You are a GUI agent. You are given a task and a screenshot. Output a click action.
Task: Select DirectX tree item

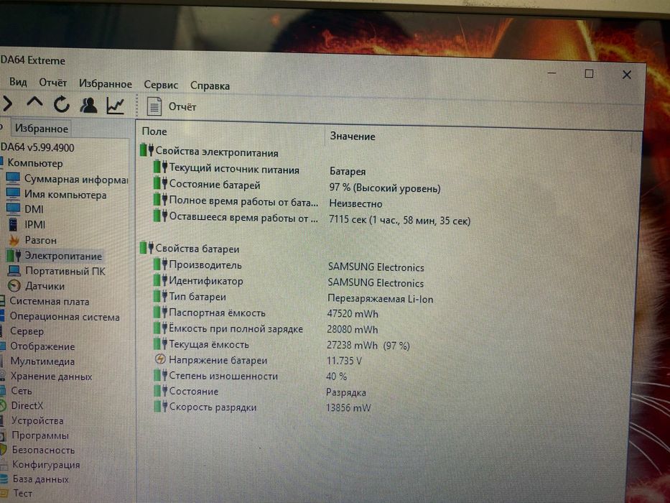pyautogui.click(x=27, y=405)
